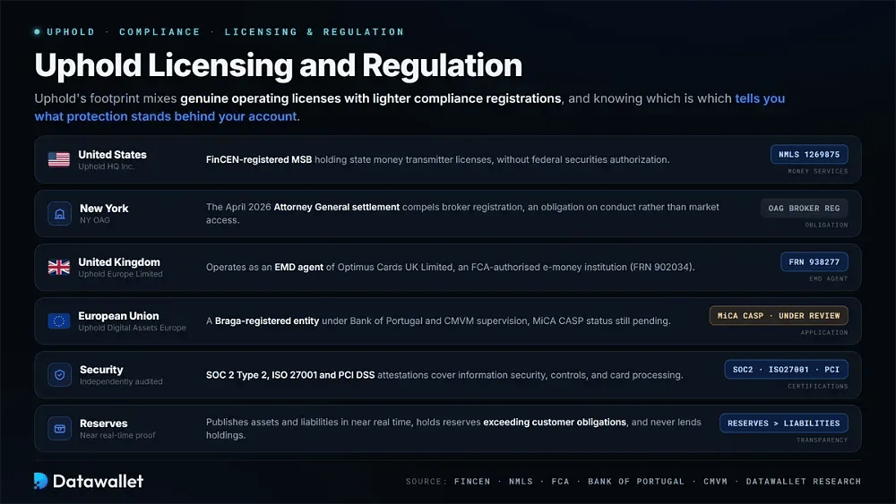Screen dimensions: 896x504
Task: Select the FRN 938277 badge
Action: point(814,262)
